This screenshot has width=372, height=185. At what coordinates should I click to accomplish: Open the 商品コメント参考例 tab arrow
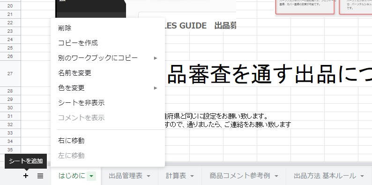click(x=276, y=176)
